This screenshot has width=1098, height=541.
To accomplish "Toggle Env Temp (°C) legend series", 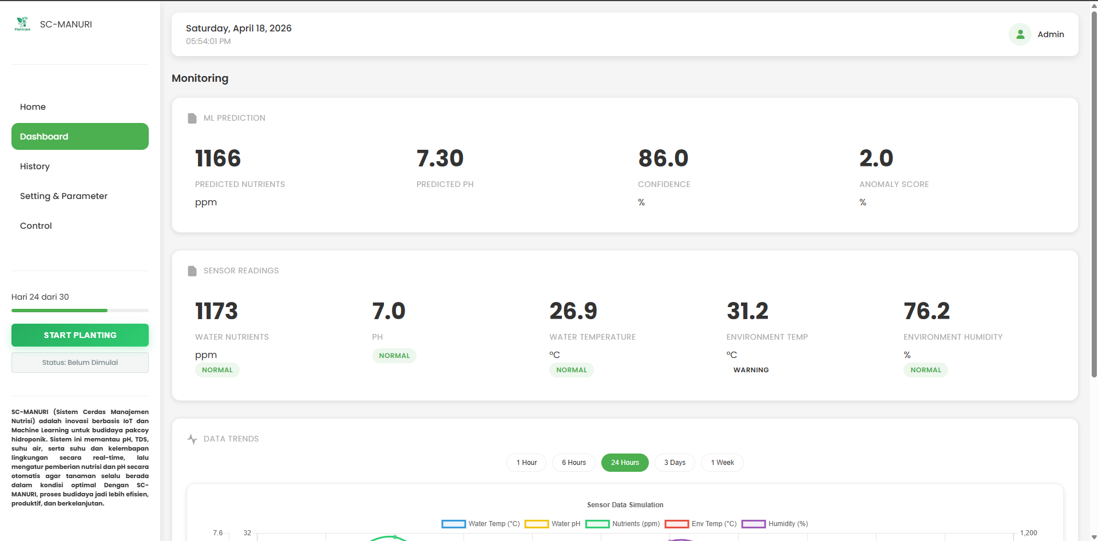I will click(700, 524).
